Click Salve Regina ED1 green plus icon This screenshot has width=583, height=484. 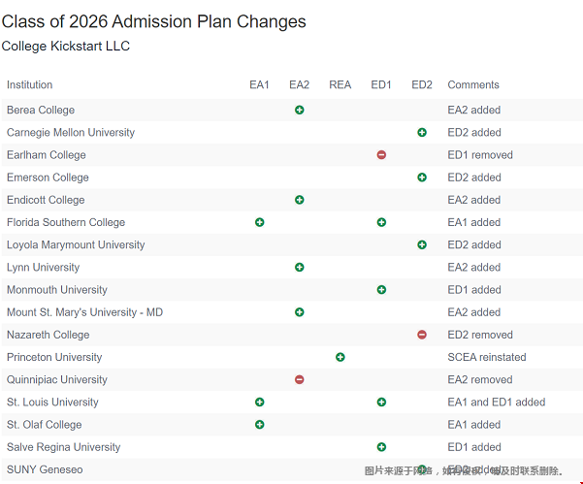[x=381, y=447]
